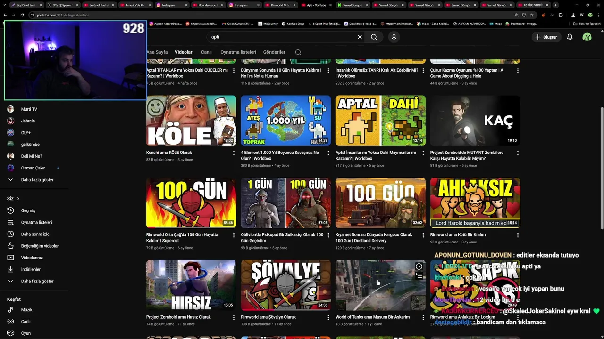Viewport: 604px width, 339px height.
Task: Open the account avatar menu
Action: (x=587, y=37)
